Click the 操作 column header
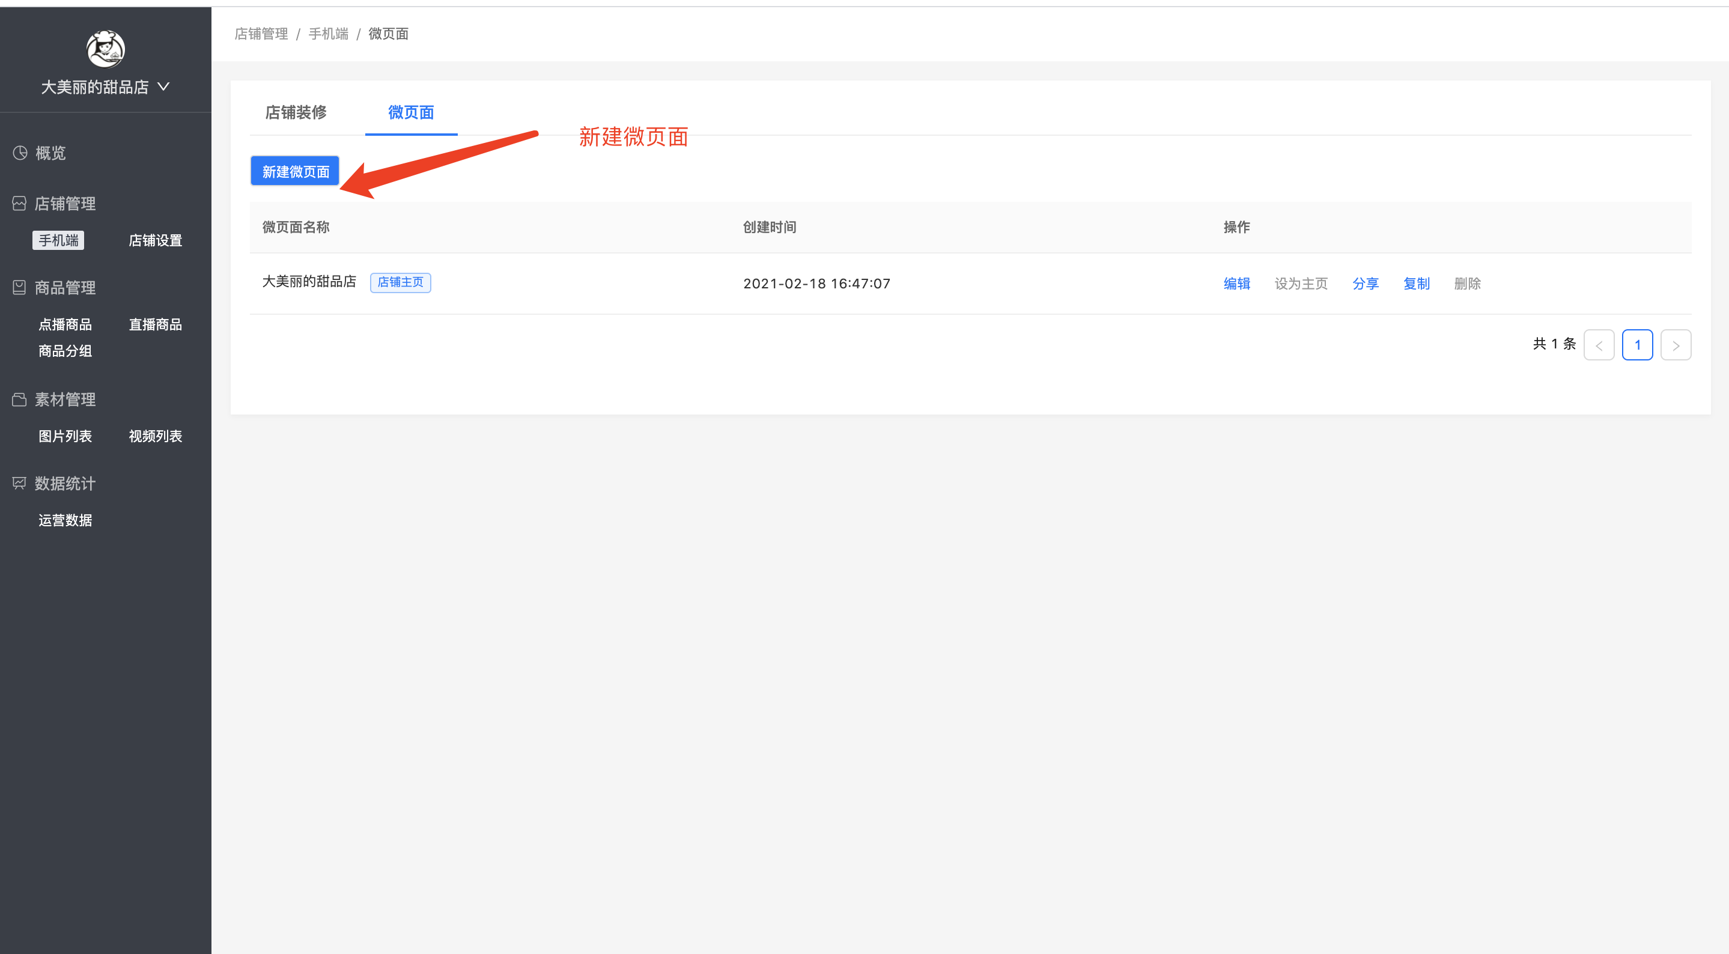Image resolution: width=1729 pixels, height=954 pixels. pyautogui.click(x=1237, y=227)
